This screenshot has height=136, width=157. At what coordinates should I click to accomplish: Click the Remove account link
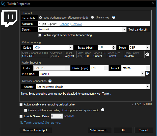coord(76,24)
